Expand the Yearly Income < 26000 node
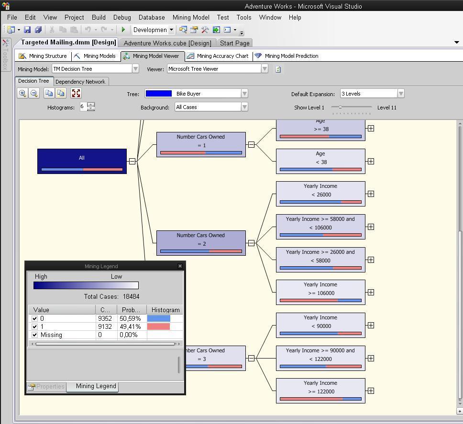Screen dimensions: 463x424 click(x=371, y=194)
